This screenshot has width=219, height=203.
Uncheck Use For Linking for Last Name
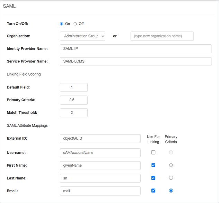[x=153, y=178]
